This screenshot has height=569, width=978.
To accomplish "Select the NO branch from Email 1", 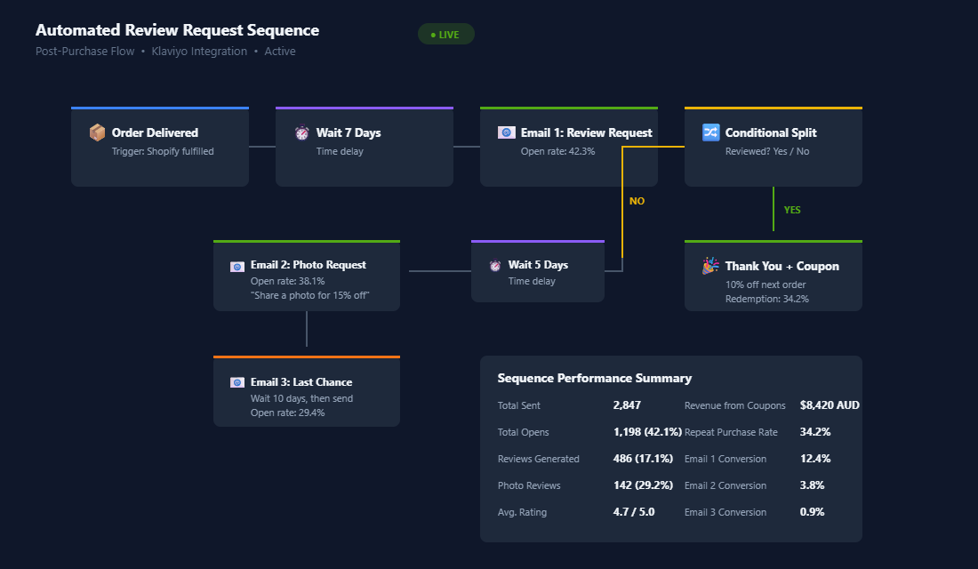I will point(637,201).
